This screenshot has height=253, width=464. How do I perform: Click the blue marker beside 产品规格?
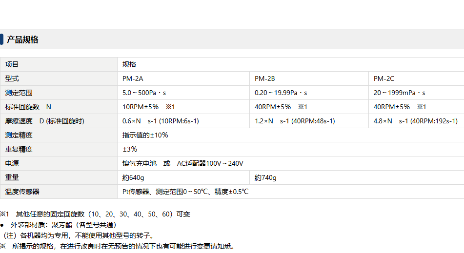(1, 39)
